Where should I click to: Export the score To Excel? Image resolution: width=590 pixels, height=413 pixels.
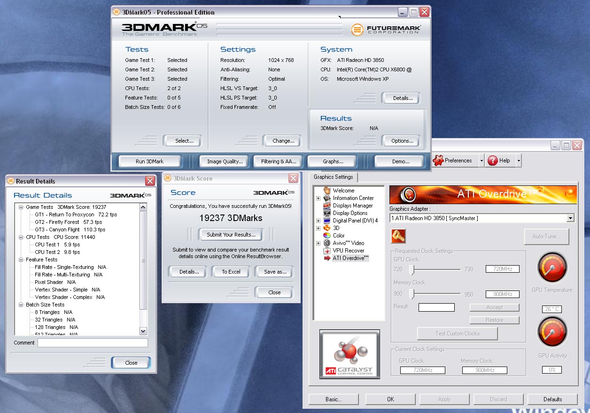click(x=231, y=272)
